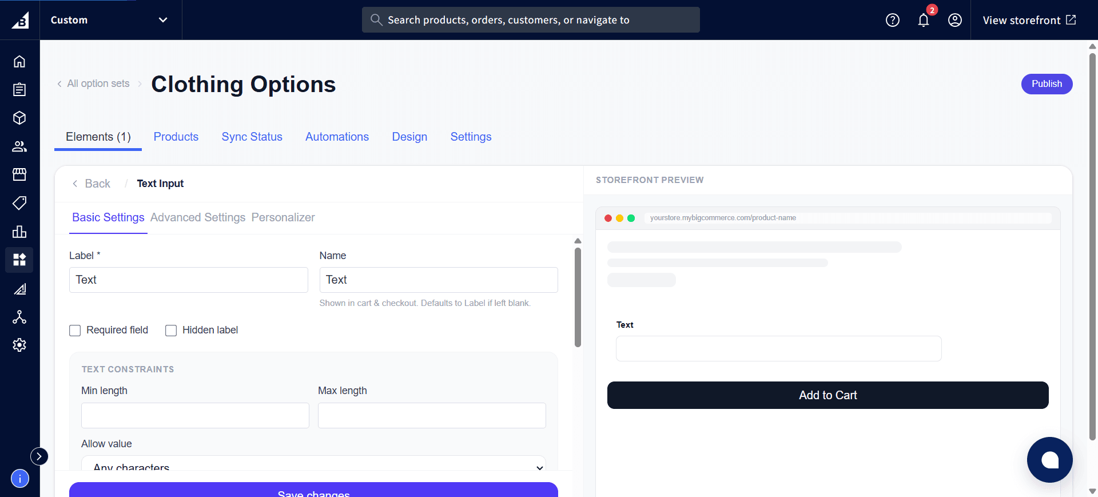Click the BigCommerce logo

[x=20, y=20]
